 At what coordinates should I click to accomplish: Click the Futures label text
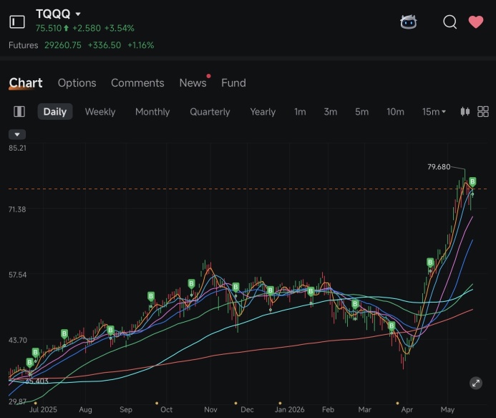point(24,45)
